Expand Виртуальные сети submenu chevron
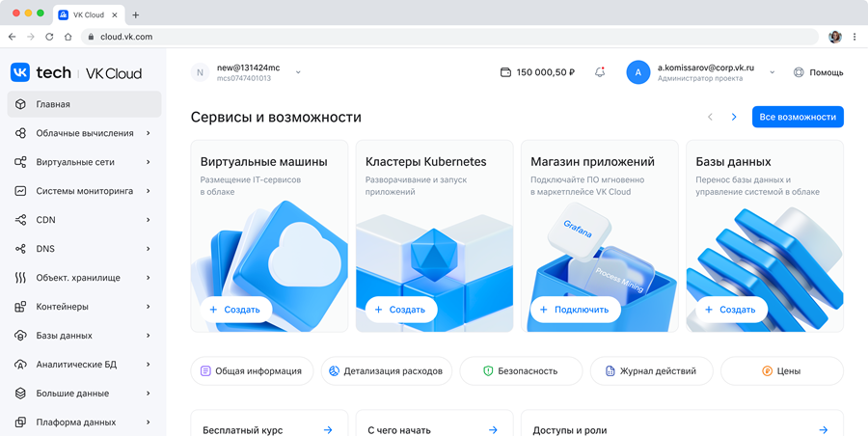Image resolution: width=868 pixels, height=436 pixels. coord(149,162)
